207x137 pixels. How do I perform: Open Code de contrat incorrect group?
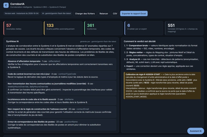point(61,75)
